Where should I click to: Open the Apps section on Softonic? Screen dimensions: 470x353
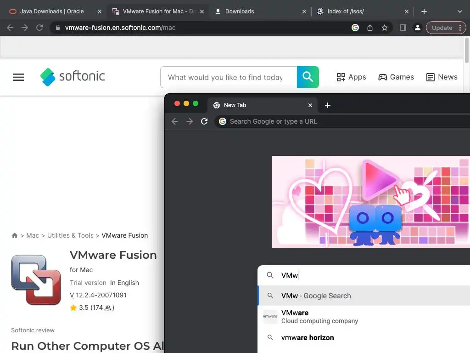click(351, 77)
